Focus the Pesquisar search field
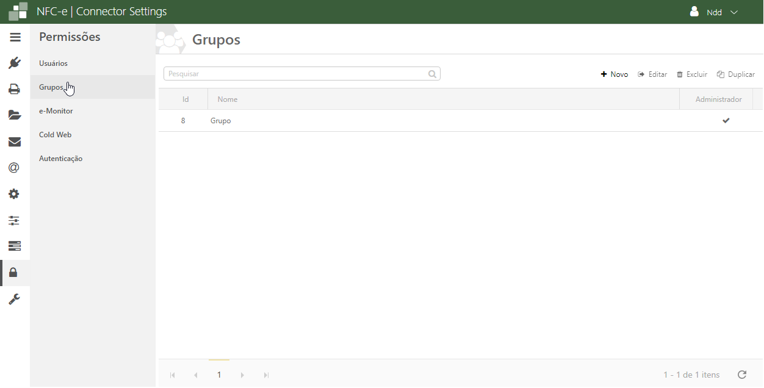 [296, 74]
